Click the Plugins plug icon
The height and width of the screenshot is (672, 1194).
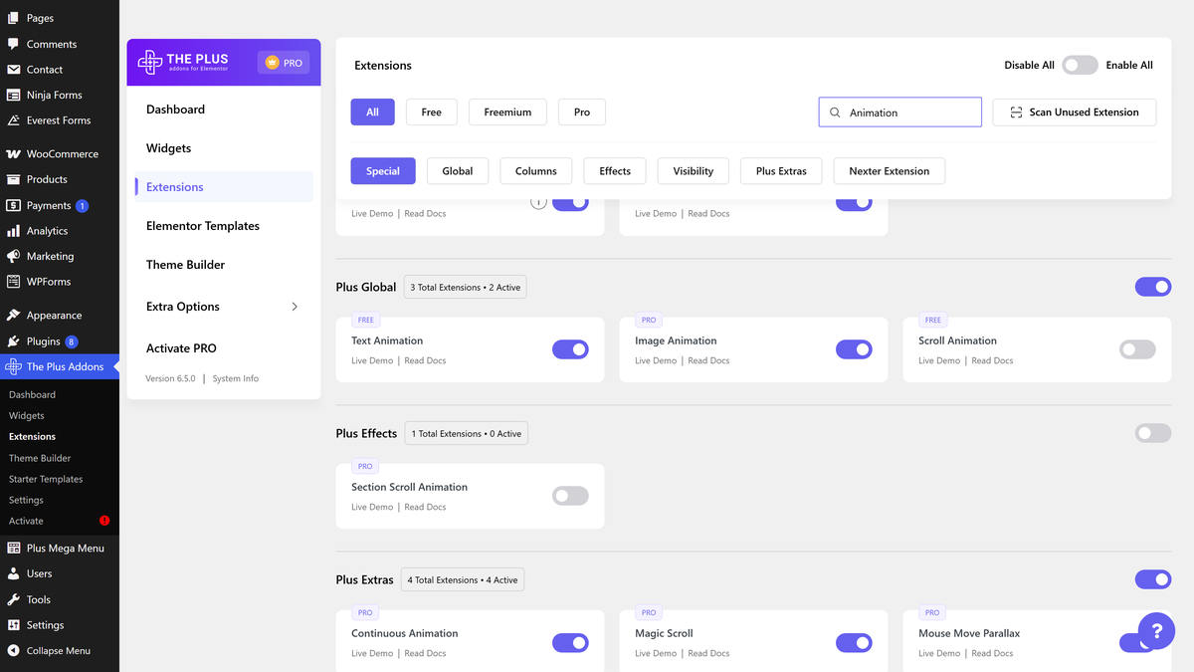point(13,341)
